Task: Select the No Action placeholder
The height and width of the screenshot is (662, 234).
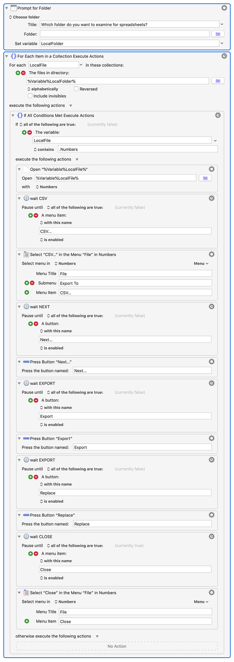Action: [x=117, y=646]
